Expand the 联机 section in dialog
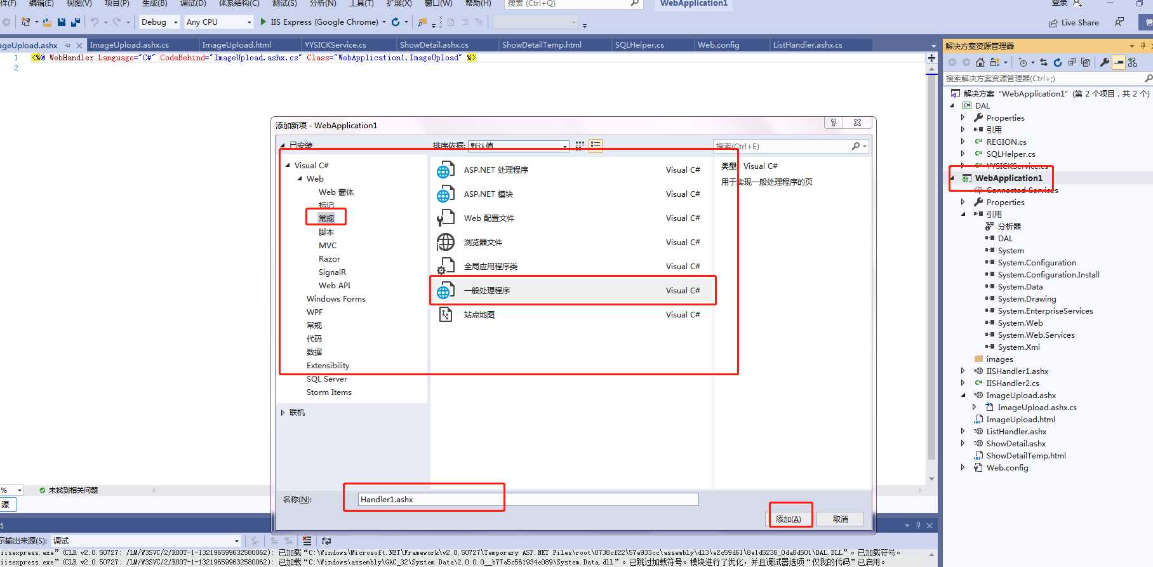Image resolution: width=1153 pixels, height=567 pixels. click(283, 413)
